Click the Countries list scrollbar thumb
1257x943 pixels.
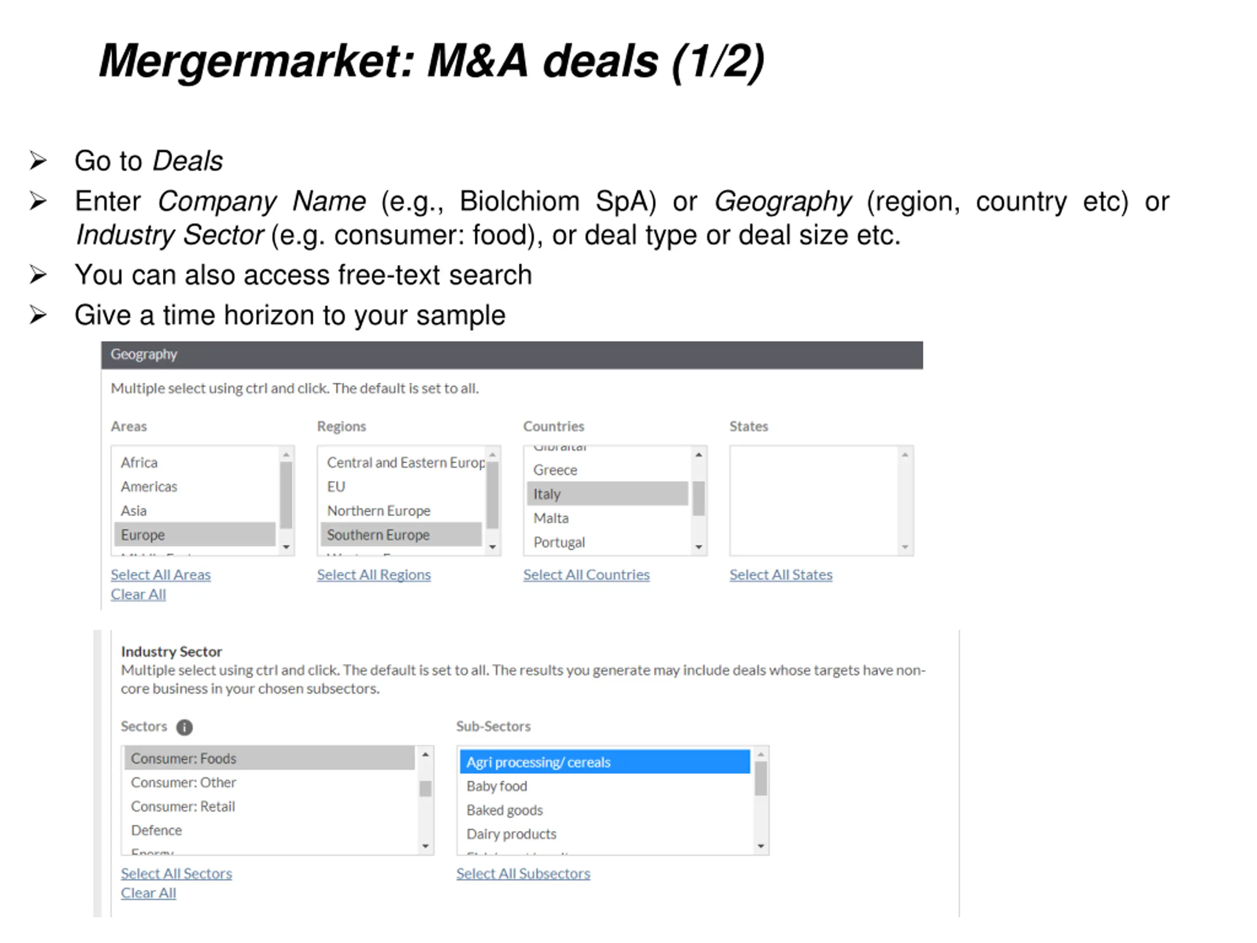click(699, 499)
